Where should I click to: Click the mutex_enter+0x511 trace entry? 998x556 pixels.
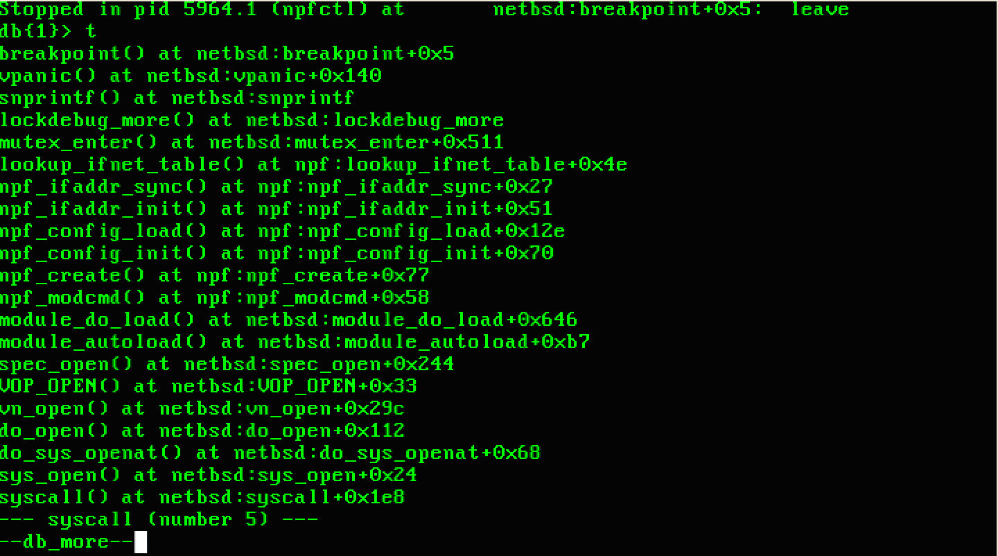252,142
